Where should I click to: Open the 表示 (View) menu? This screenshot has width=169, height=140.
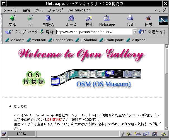[x=39, y=10]
